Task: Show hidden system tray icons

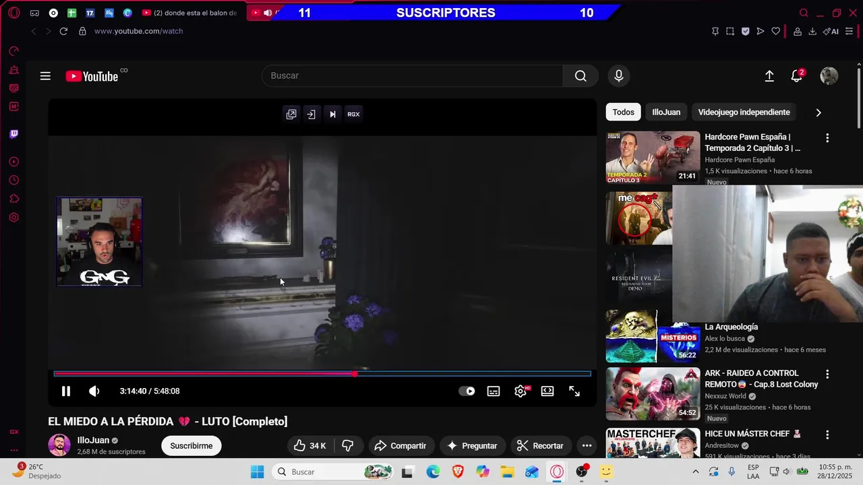Action: (696, 472)
